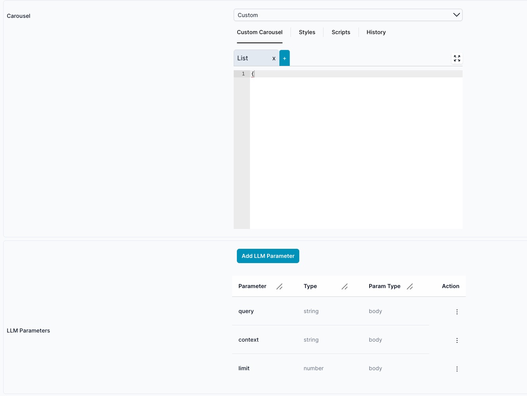Open the Carousel type dropdown
Image resolution: width=527 pixels, height=396 pixels.
point(342,15)
